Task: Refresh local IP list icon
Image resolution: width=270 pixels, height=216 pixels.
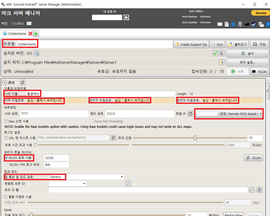Action: (190, 114)
